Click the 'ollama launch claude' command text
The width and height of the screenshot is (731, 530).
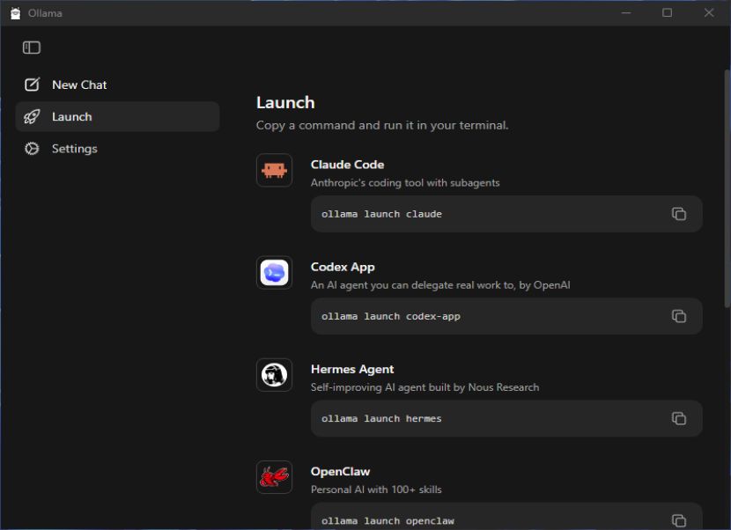tap(381, 214)
